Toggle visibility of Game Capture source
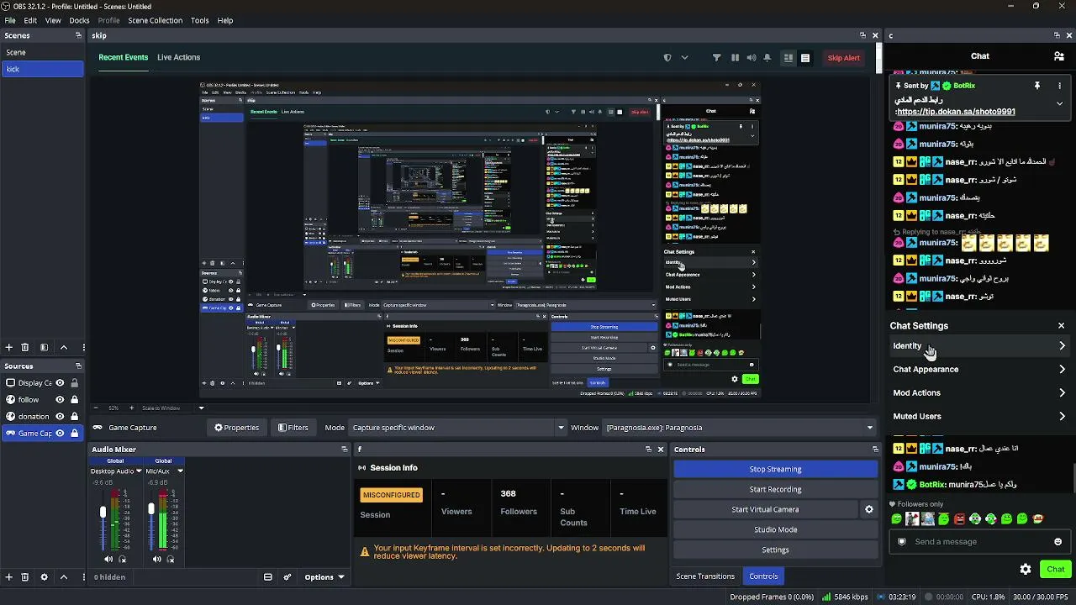 (x=60, y=434)
